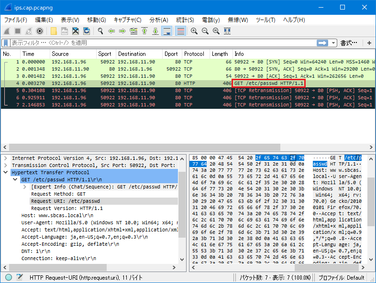The image size is (376, 283).
Task: Open the 編集(E) menu
Action: (x=44, y=20)
